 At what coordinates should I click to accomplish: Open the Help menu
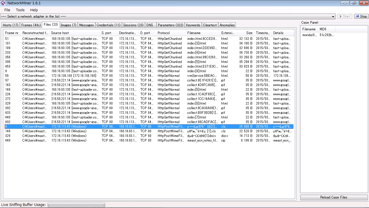(x=34, y=10)
